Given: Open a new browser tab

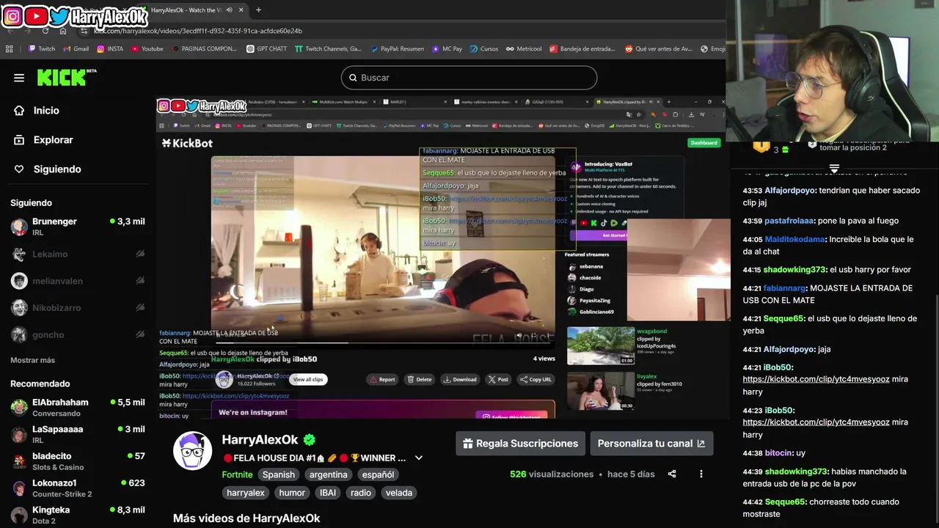Looking at the screenshot, I should tap(258, 10).
